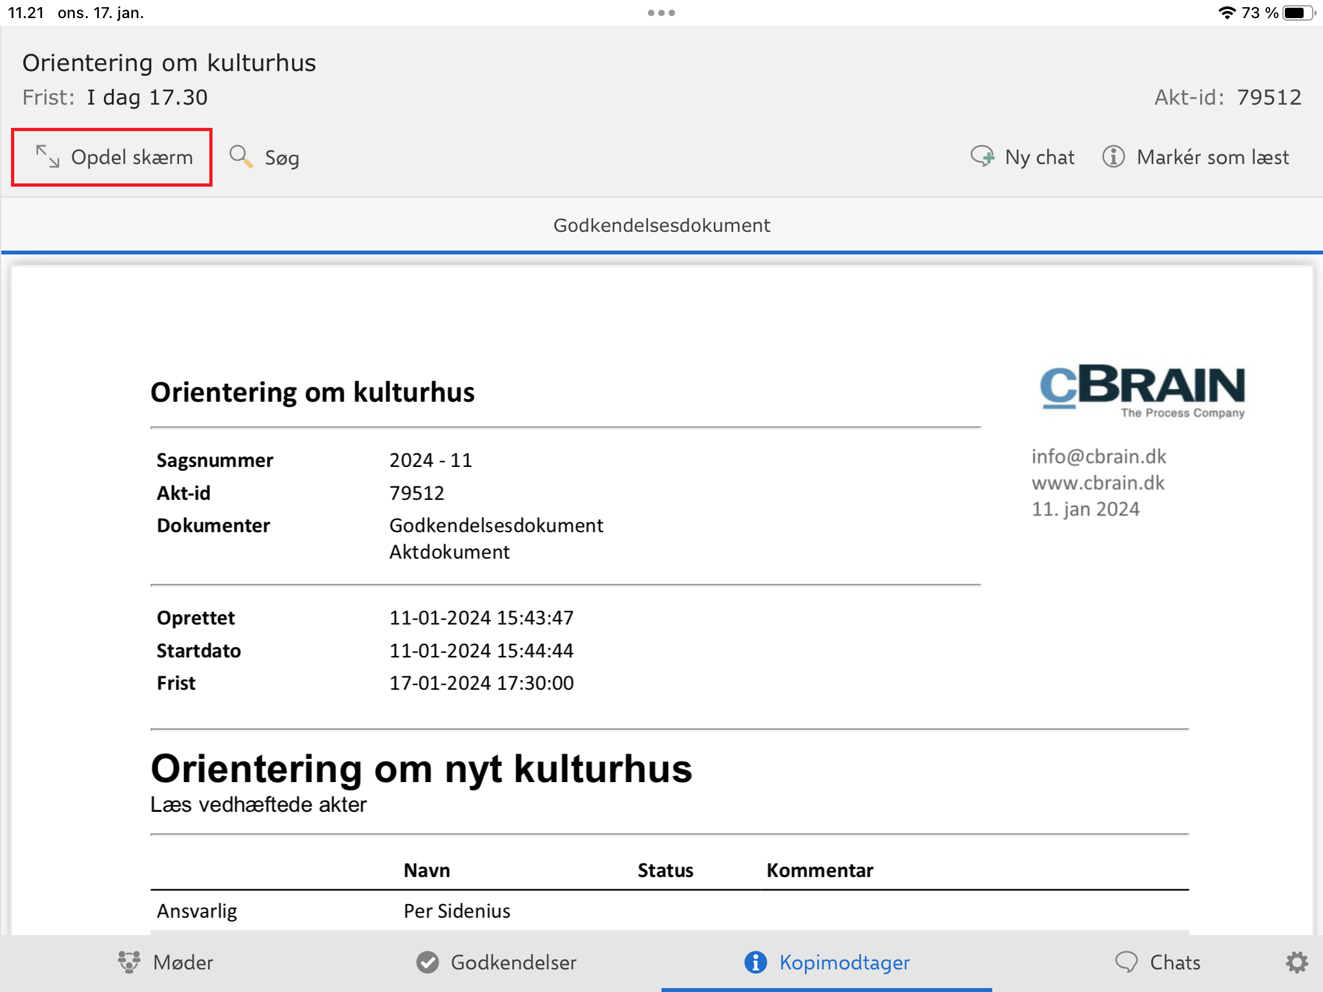This screenshot has width=1323, height=992.
Task: Tap the Chats bubble icon
Action: pos(1126,962)
